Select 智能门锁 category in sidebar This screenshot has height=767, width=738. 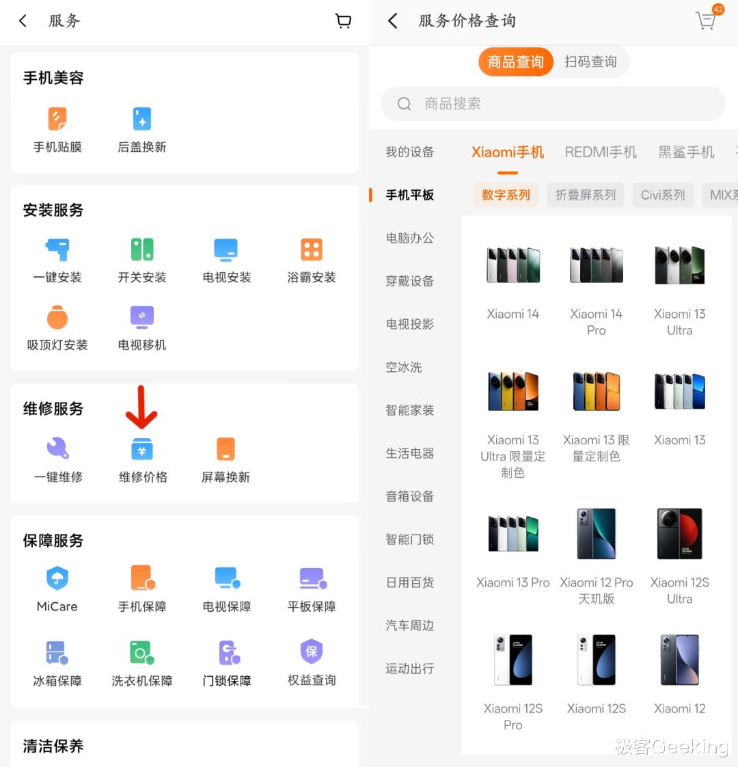[x=409, y=539]
